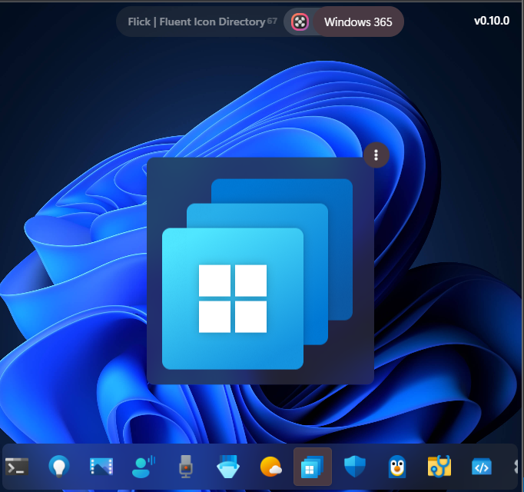Open the three-dot menu on the icon card
The width and height of the screenshot is (524, 492).
[x=376, y=155]
